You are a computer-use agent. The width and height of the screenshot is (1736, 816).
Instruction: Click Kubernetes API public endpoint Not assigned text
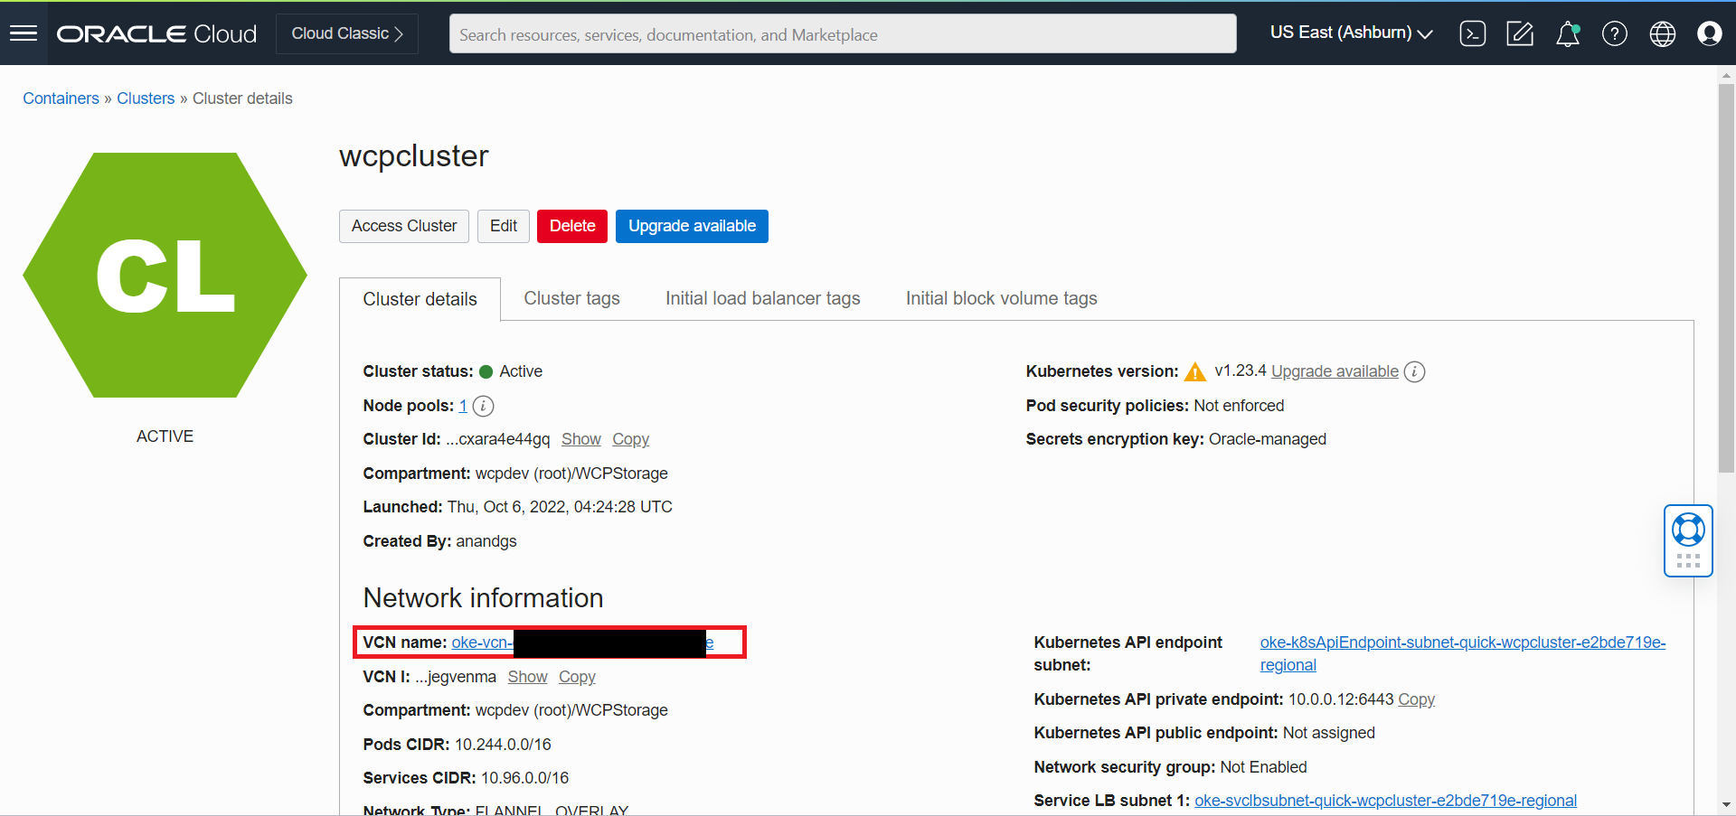(1329, 733)
